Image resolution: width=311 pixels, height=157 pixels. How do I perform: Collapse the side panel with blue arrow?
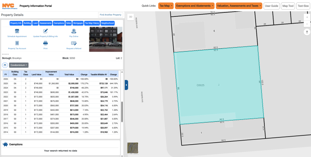pos(126,85)
